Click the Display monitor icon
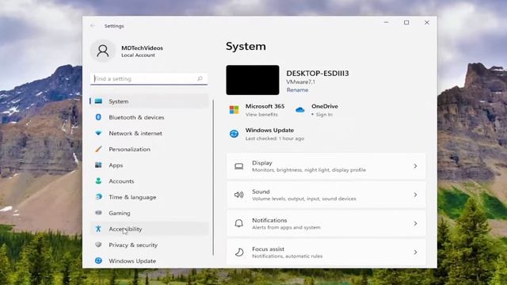Screen dimensions: 507x285 (x=239, y=166)
